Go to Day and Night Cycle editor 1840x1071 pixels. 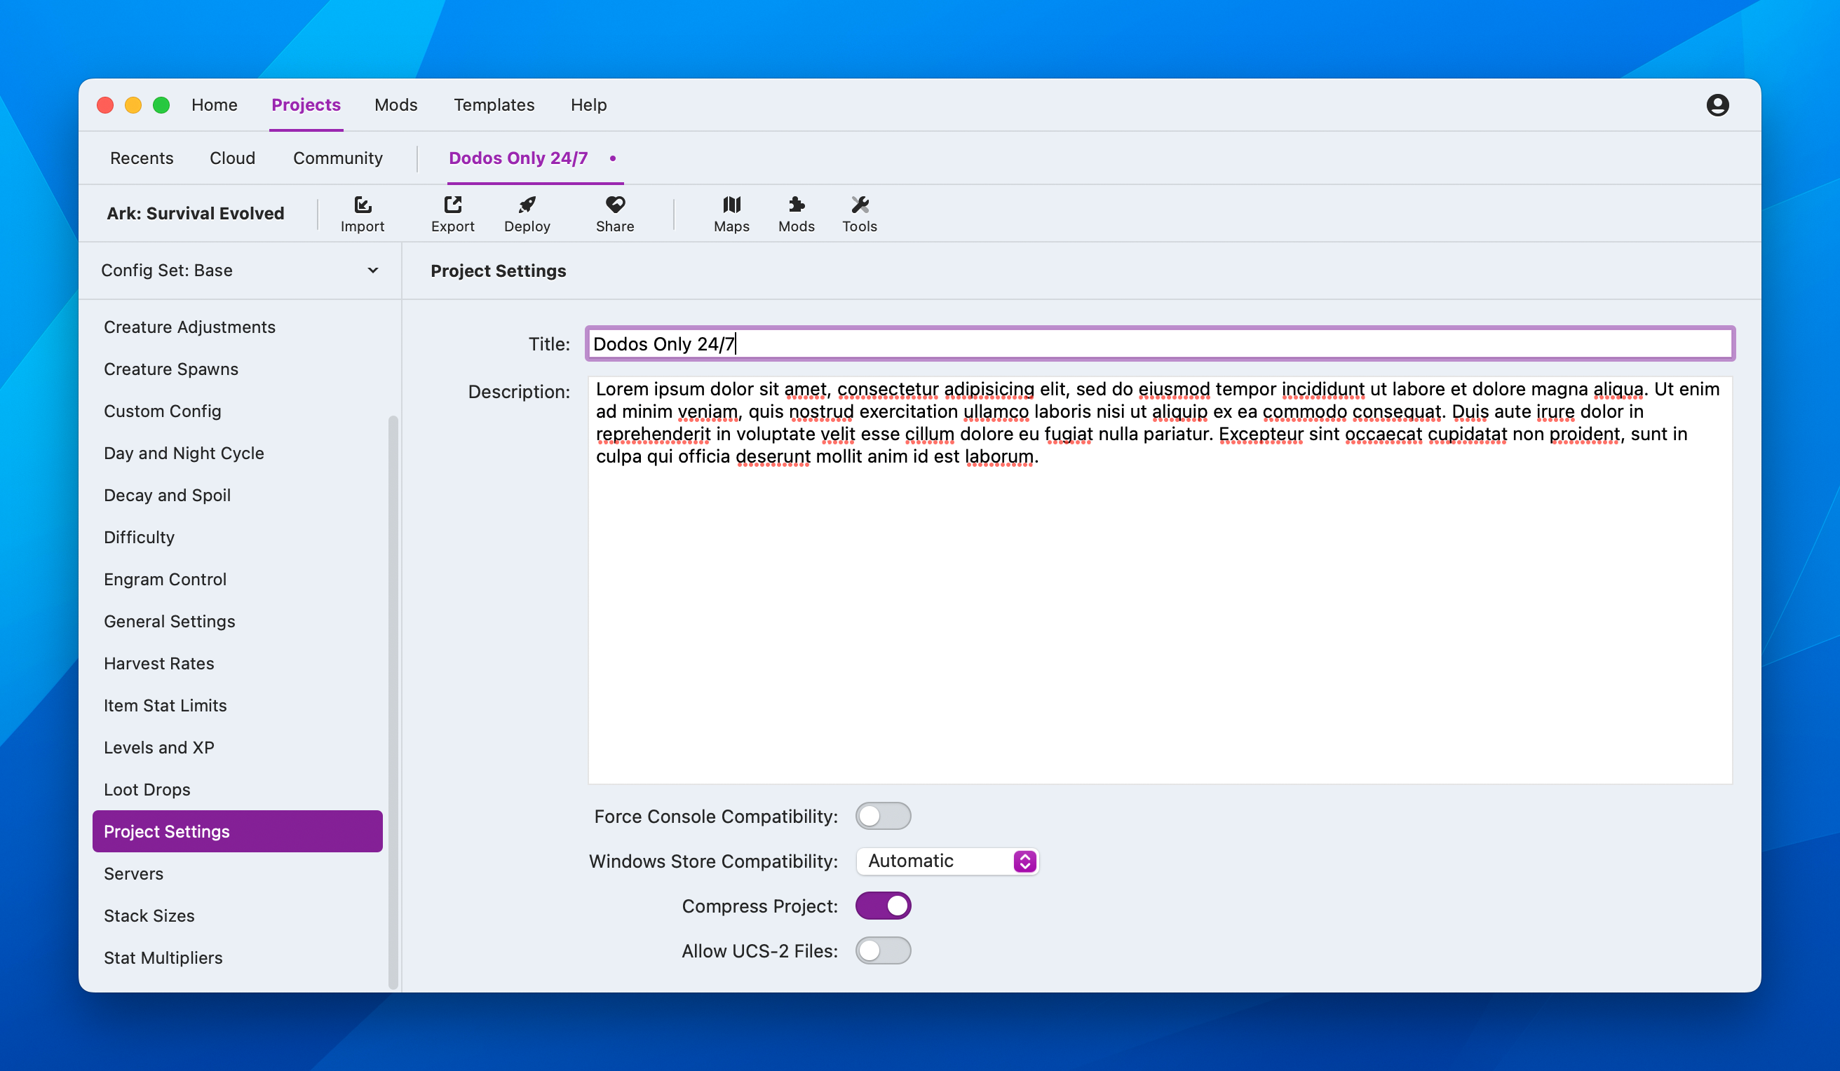pos(183,453)
